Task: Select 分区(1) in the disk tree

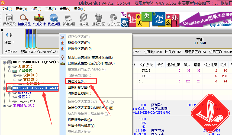Action: click(24, 97)
